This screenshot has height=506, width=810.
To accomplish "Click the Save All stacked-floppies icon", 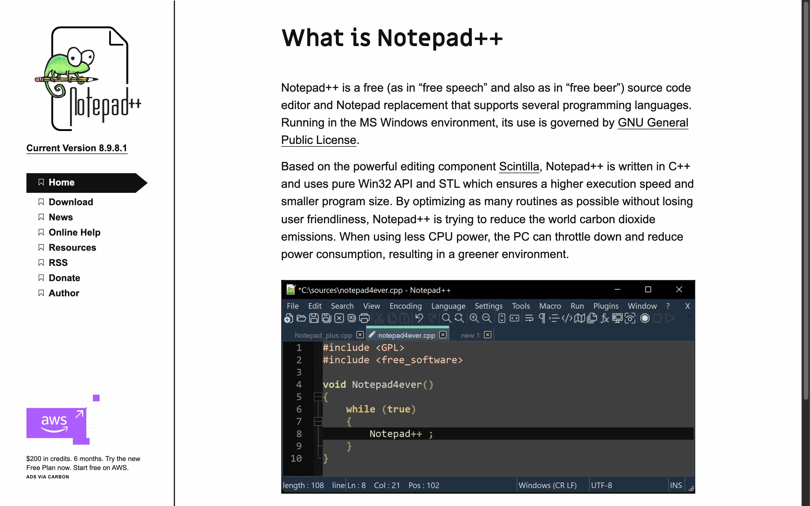I will point(327,318).
